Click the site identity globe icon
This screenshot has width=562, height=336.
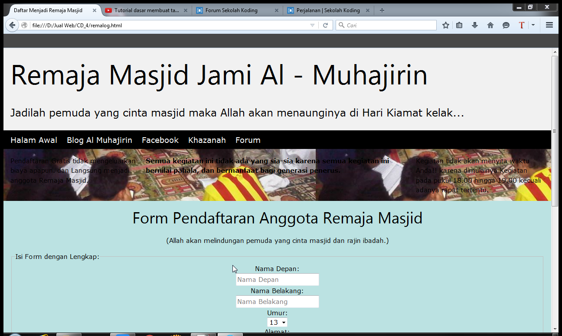pos(24,25)
